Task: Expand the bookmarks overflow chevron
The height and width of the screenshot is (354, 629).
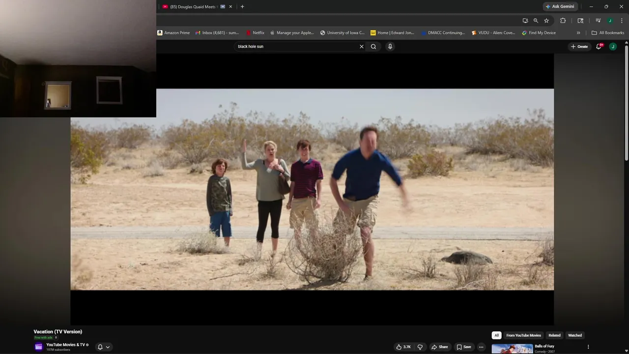Action: tap(578, 33)
